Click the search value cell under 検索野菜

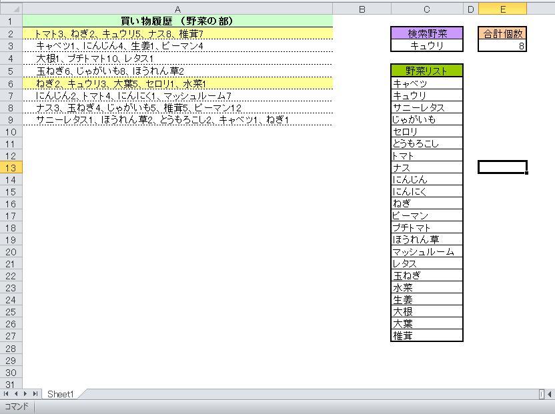(x=427, y=45)
